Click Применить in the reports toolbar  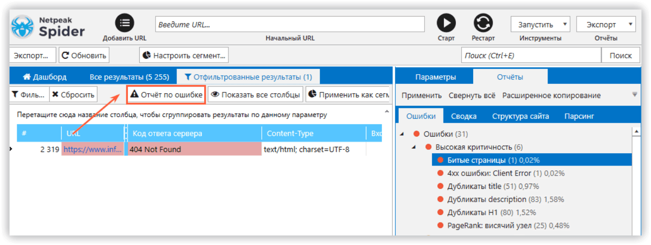click(x=422, y=96)
